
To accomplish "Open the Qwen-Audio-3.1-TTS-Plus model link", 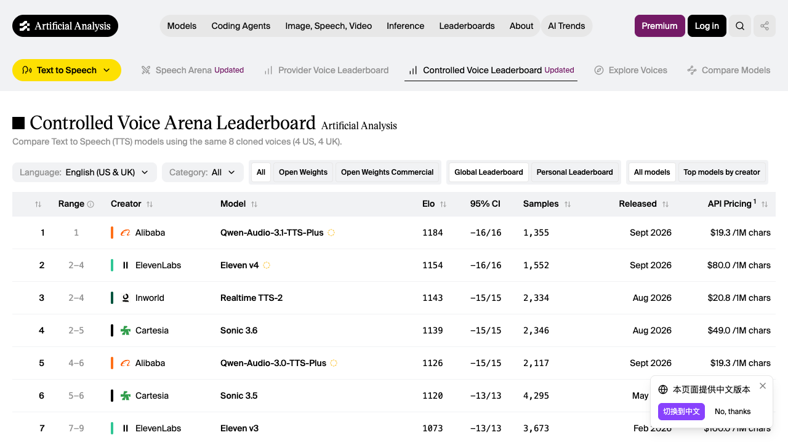I will [271, 233].
